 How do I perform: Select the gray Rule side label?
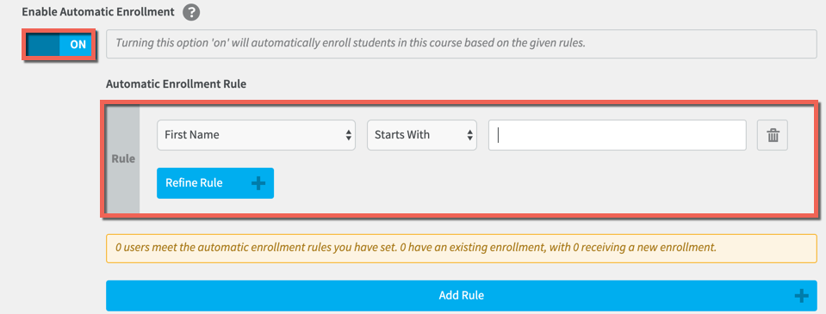point(123,159)
